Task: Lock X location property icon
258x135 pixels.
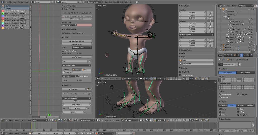Action: click(210, 13)
